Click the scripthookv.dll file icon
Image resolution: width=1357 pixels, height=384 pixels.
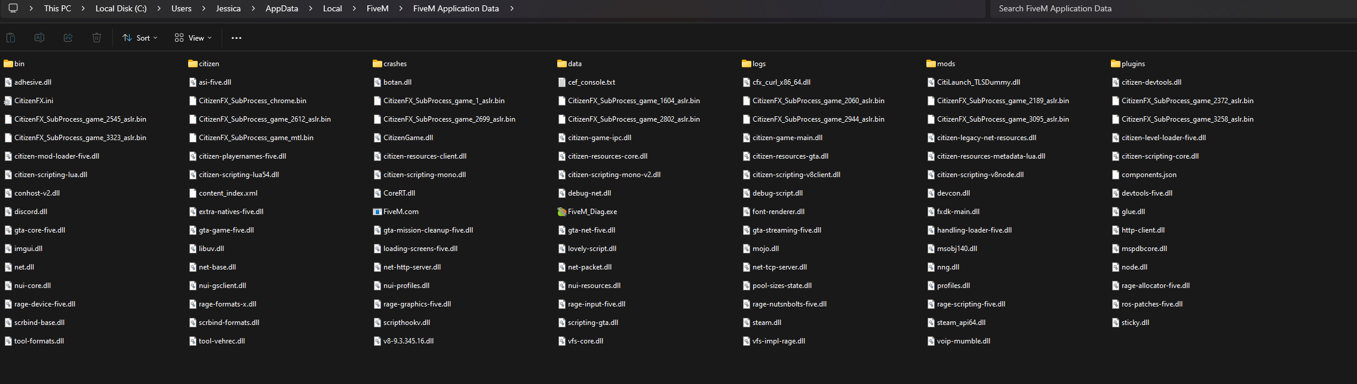[x=377, y=323]
